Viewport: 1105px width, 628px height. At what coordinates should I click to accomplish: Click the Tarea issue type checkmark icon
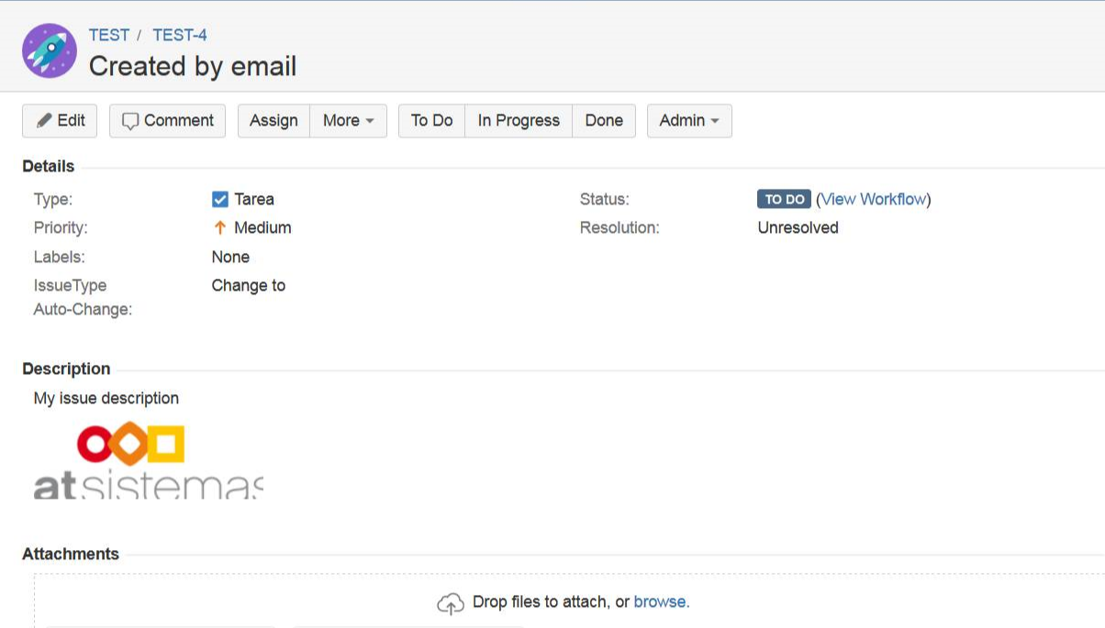[220, 199]
